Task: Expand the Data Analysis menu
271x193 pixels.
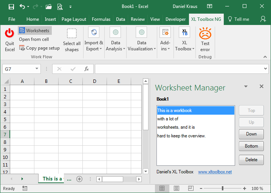Action: pyautogui.click(x=115, y=39)
